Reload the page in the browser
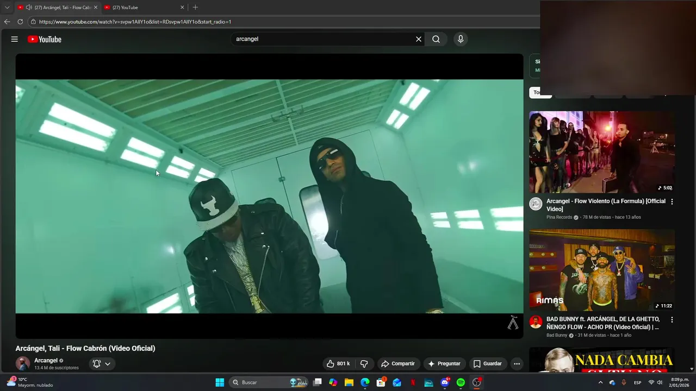This screenshot has width=696, height=391. pos(20,22)
